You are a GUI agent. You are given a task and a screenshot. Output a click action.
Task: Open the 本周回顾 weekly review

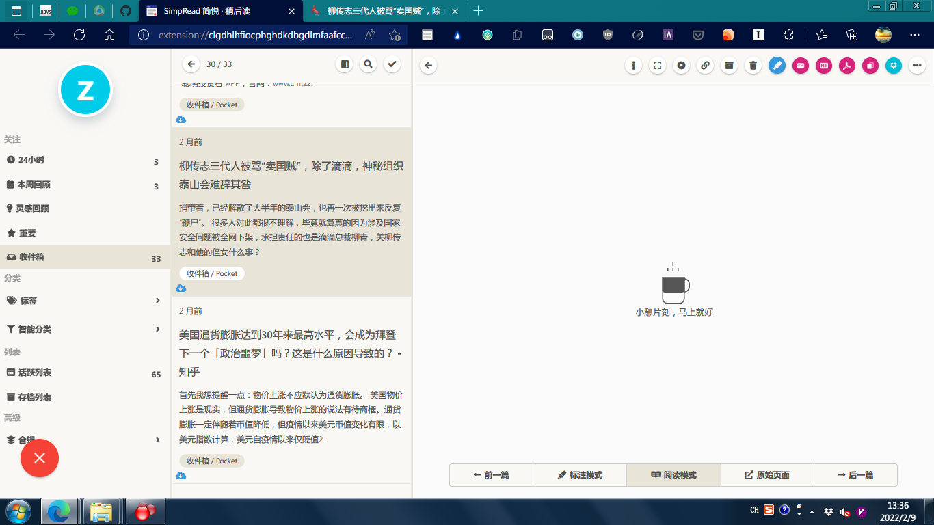tap(85, 185)
